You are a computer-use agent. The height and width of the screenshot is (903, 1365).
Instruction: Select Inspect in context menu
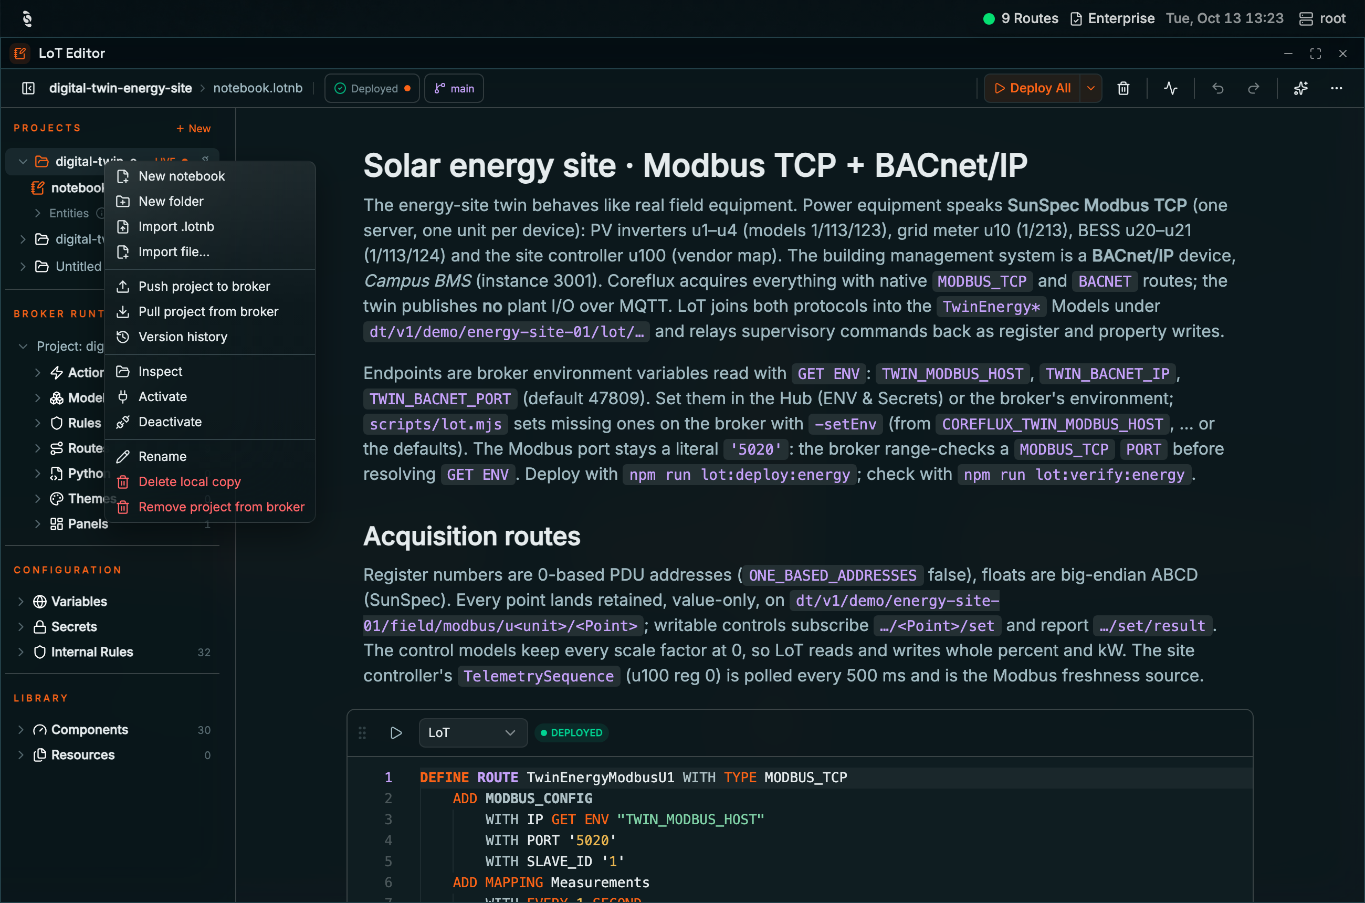pyautogui.click(x=210, y=372)
